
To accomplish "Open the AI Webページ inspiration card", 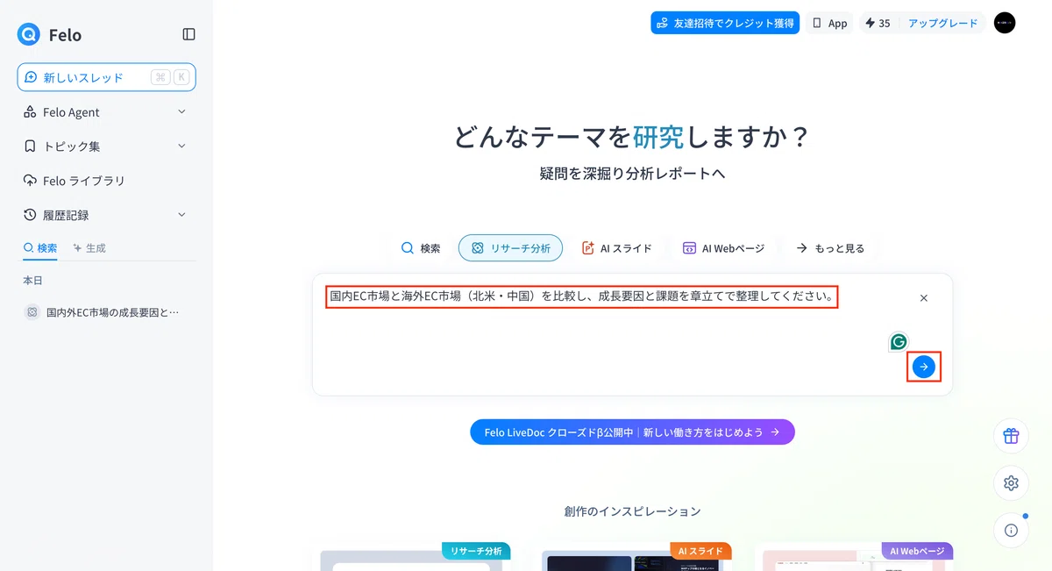I will pyautogui.click(x=854, y=557).
